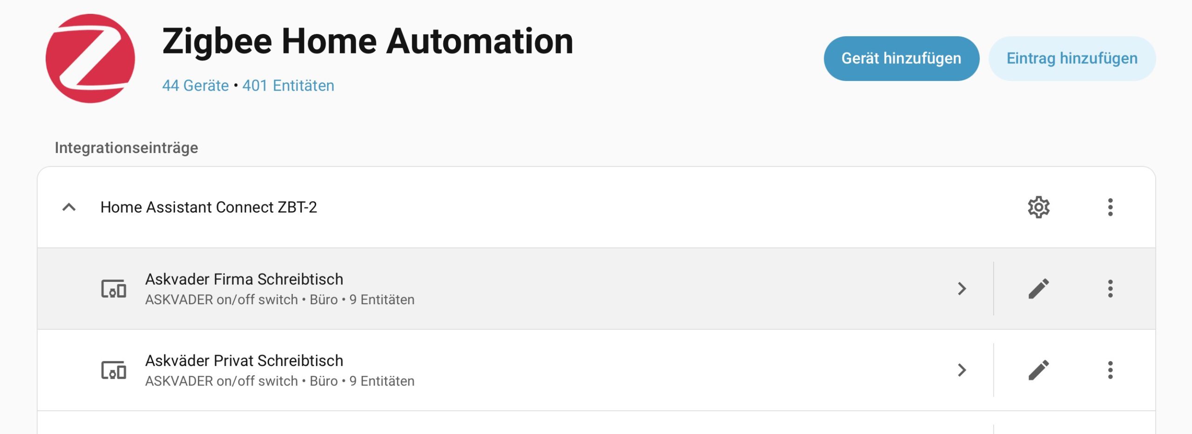
Task: Select the Askväder Privat Schreibtisch device name
Action: [x=244, y=361]
